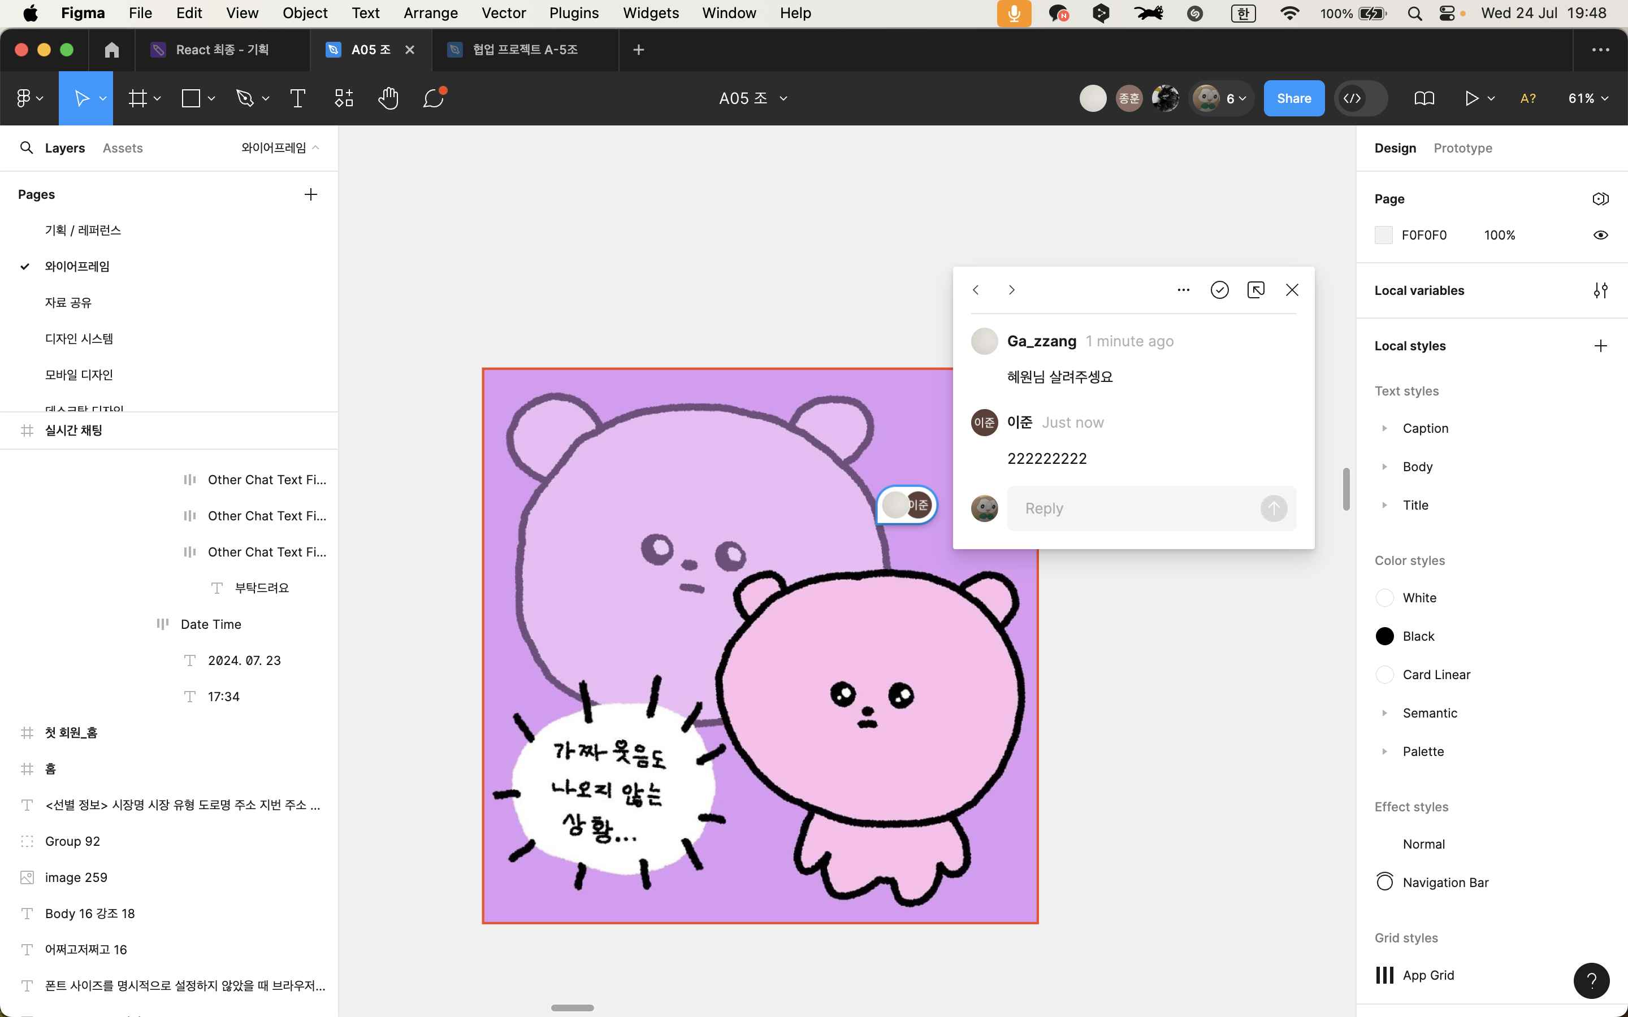Switch to the Prototype tab
The width and height of the screenshot is (1628, 1017).
tap(1462, 148)
